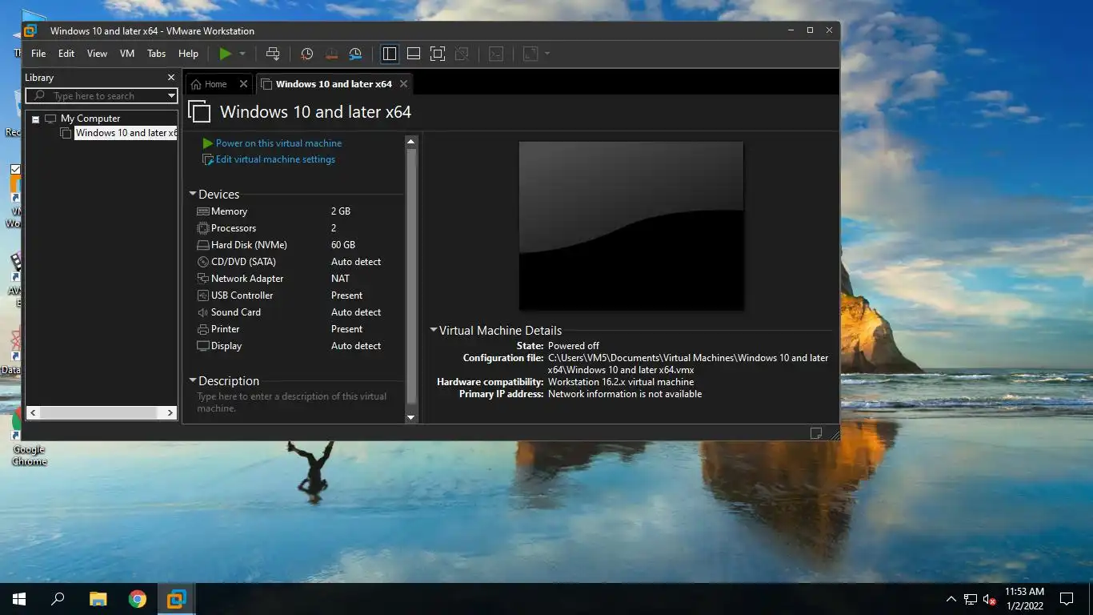1093x615 pixels.
Task: Open the notification center icon
Action: [x=1066, y=599]
